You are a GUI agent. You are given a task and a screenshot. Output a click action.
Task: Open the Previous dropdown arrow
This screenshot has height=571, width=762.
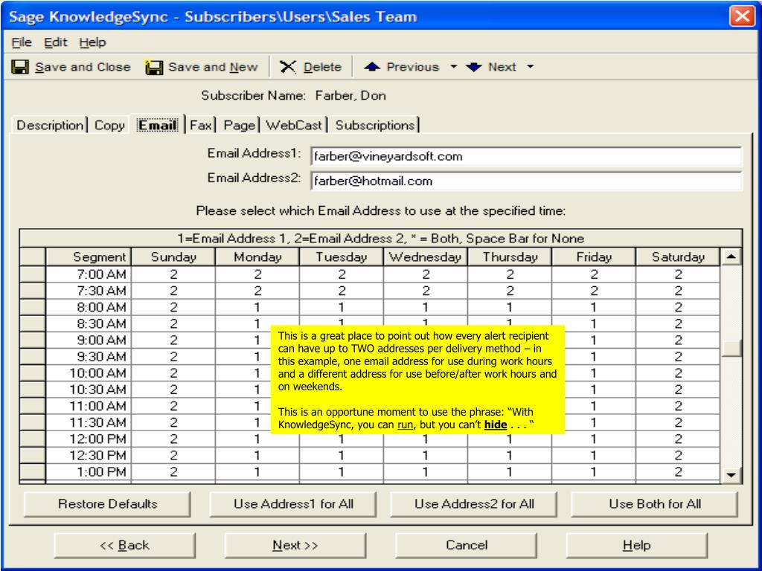pos(453,66)
